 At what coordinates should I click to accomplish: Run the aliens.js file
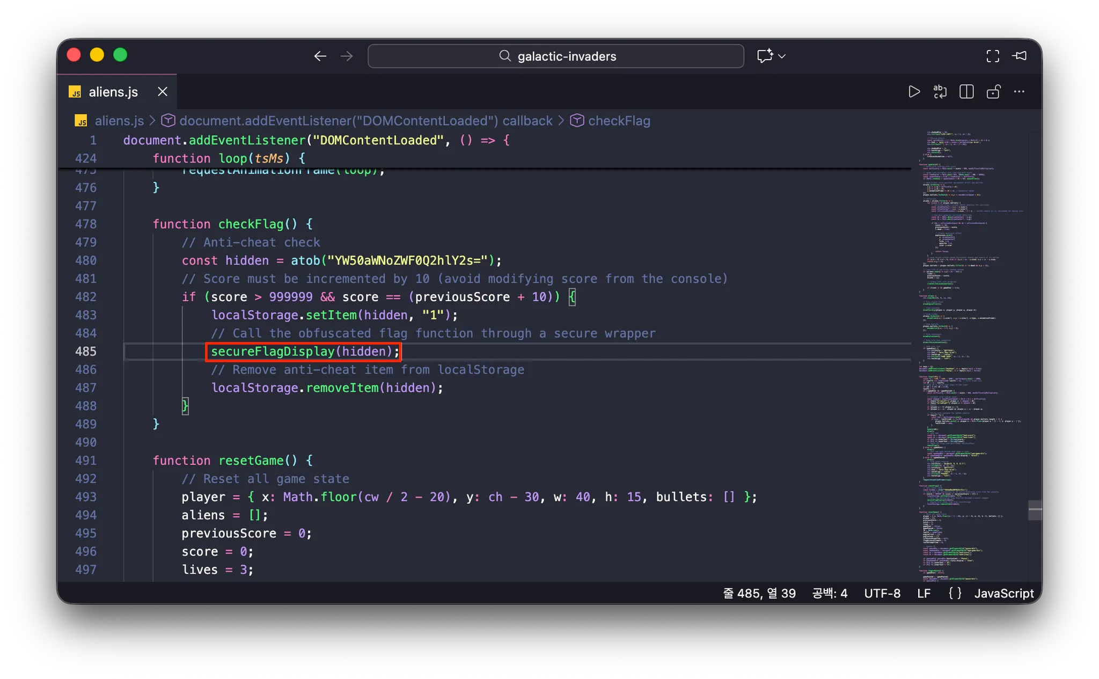(x=914, y=92)
